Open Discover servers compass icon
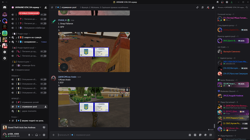The width and height of the screenshot is (250, 140). pyautogui.click(x=5, y=58)
